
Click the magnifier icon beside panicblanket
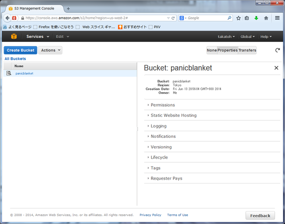[x=8, y=73]
